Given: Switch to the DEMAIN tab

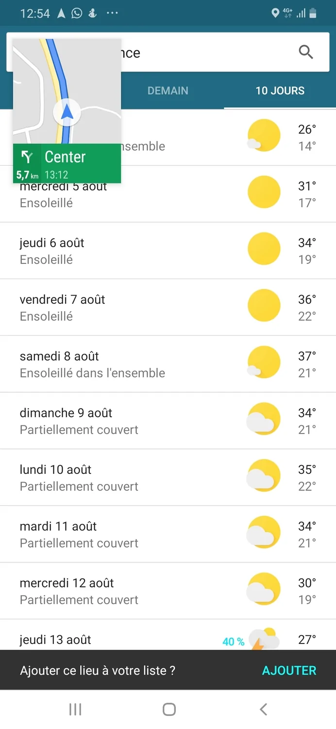Looking at the screenshot, I should tap(168, 91).
